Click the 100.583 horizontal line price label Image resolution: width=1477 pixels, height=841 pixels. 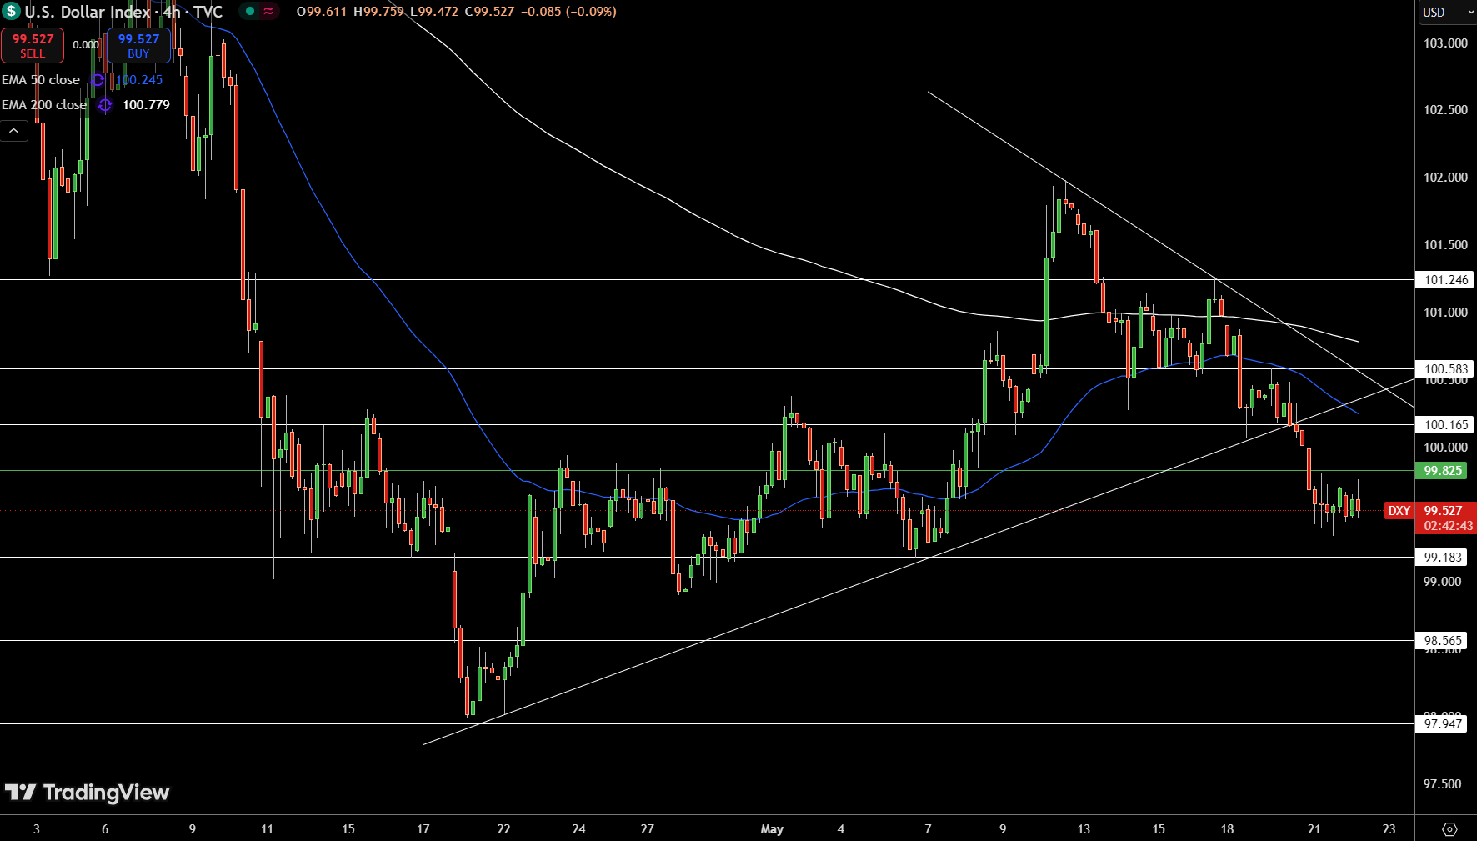click(x=1445, y=369)
